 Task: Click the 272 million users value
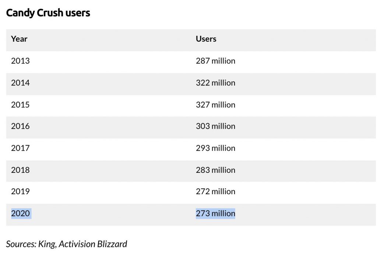coord(215,191)
